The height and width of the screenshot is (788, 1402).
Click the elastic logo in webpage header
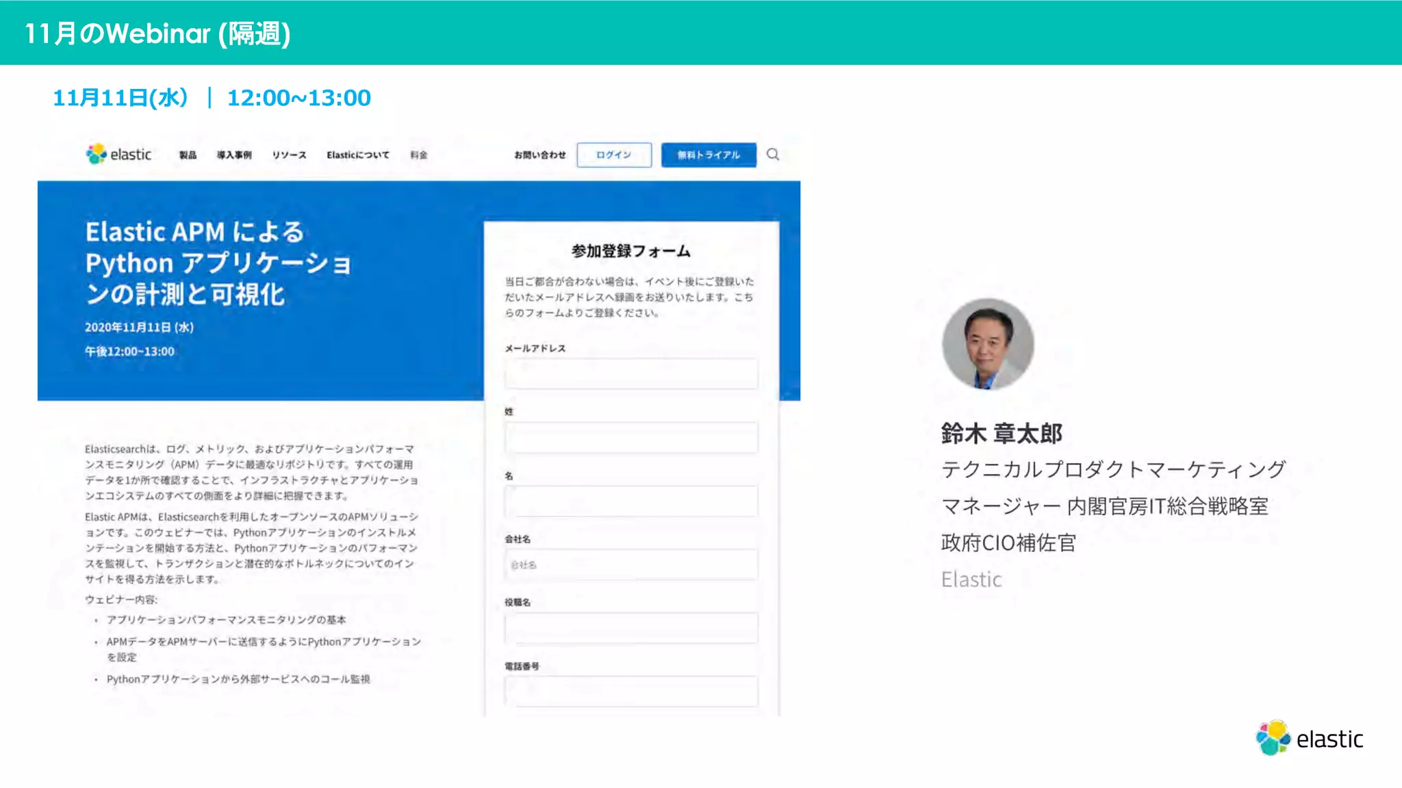click(118, 155)
